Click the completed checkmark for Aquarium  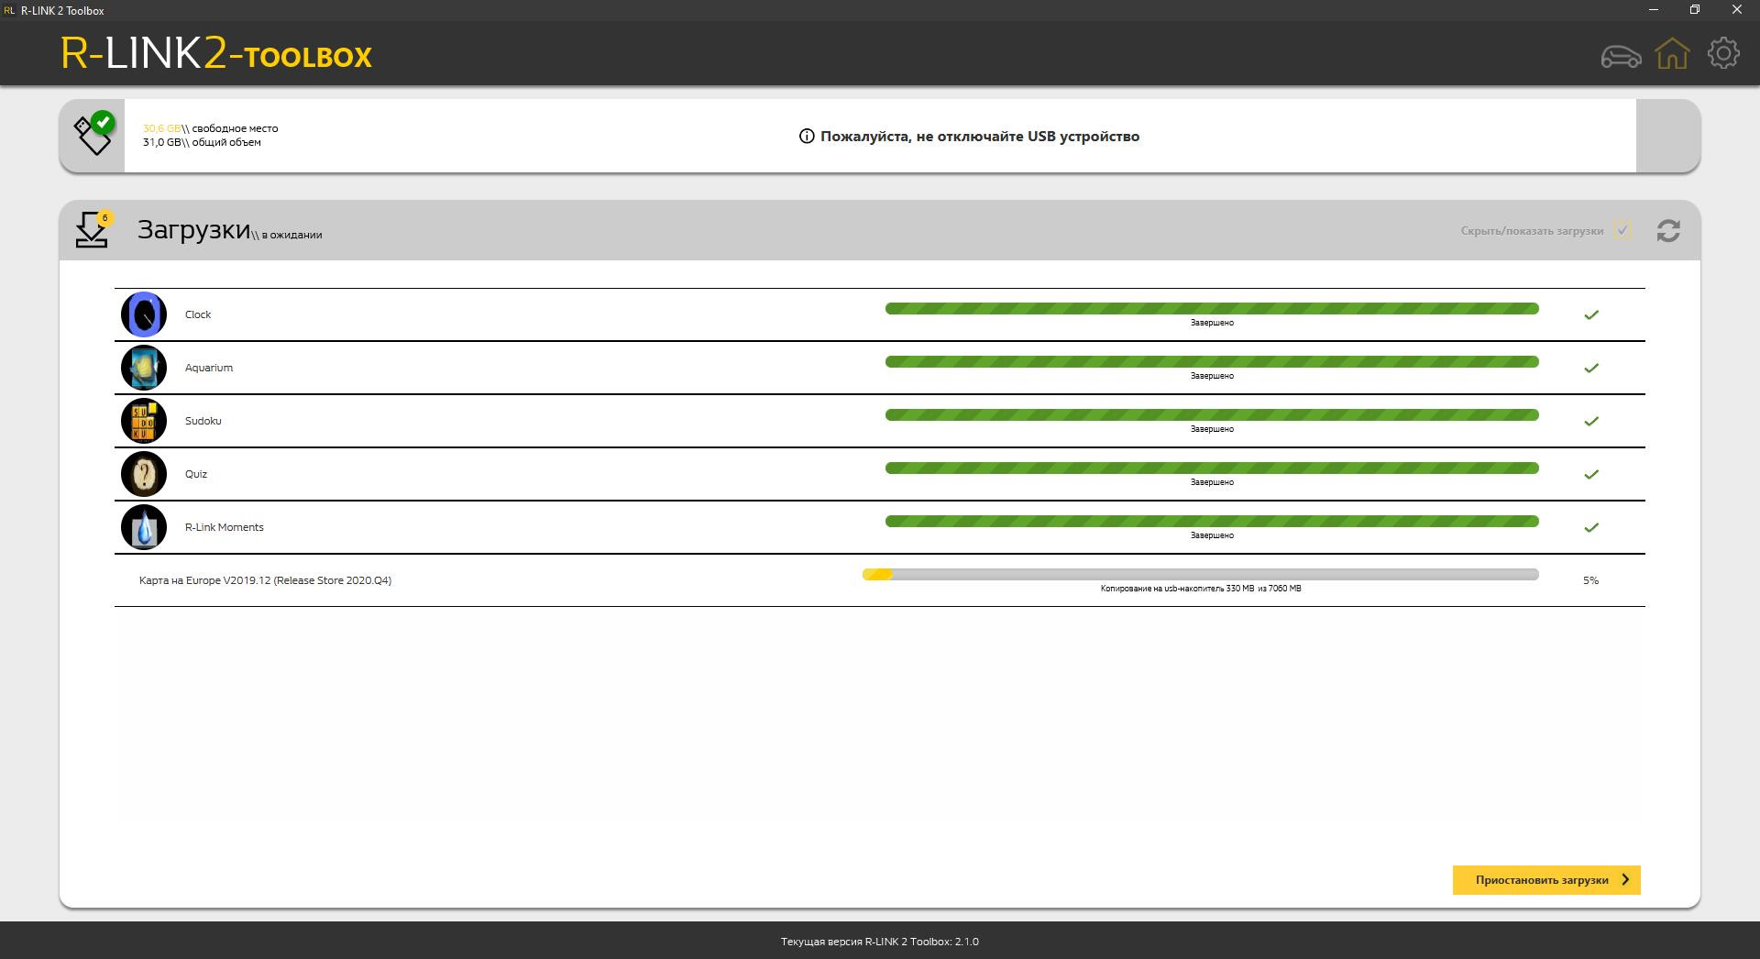1591,368
